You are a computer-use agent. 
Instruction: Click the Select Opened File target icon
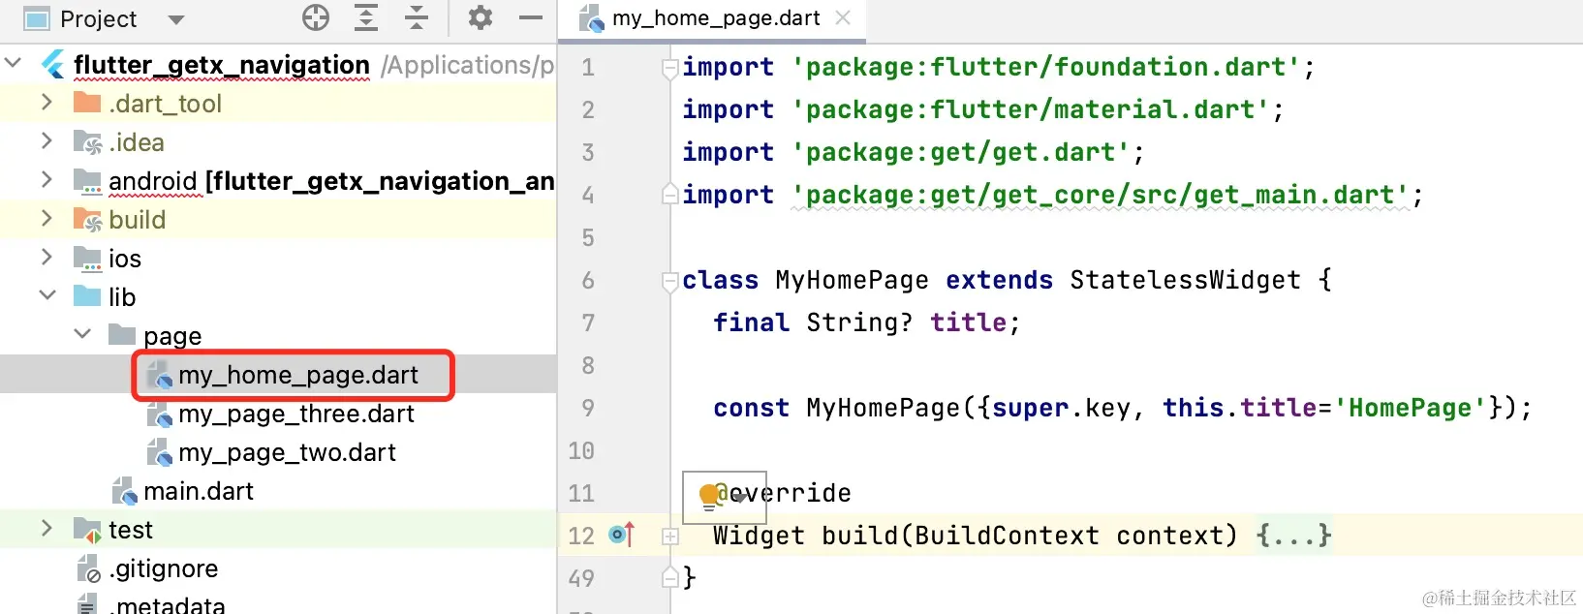[316, 17]
